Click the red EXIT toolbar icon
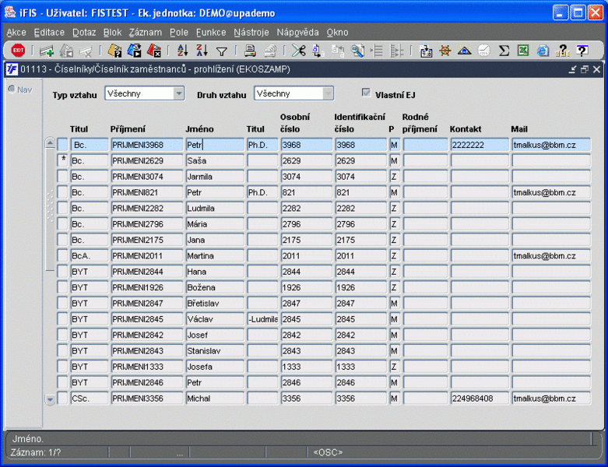 pyautogui.click(x=18, y=51)
